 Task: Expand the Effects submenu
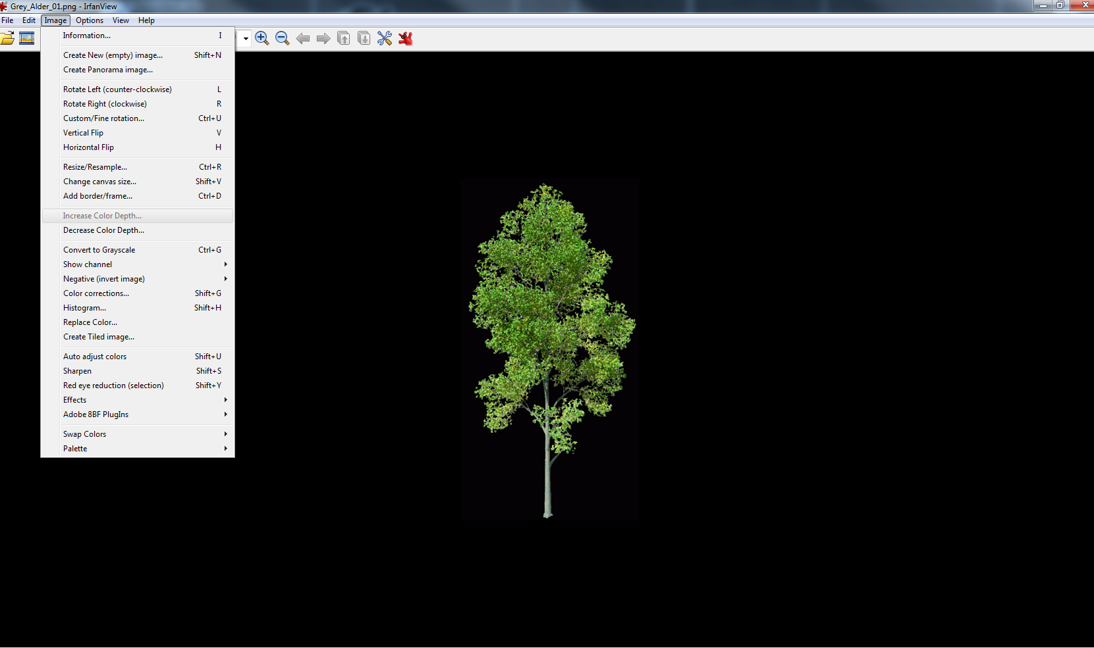click(138, 400)
